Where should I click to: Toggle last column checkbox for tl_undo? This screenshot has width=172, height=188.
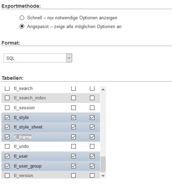(92, 147)
